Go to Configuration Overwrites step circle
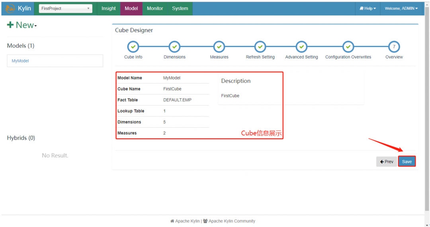 (348, 47)
